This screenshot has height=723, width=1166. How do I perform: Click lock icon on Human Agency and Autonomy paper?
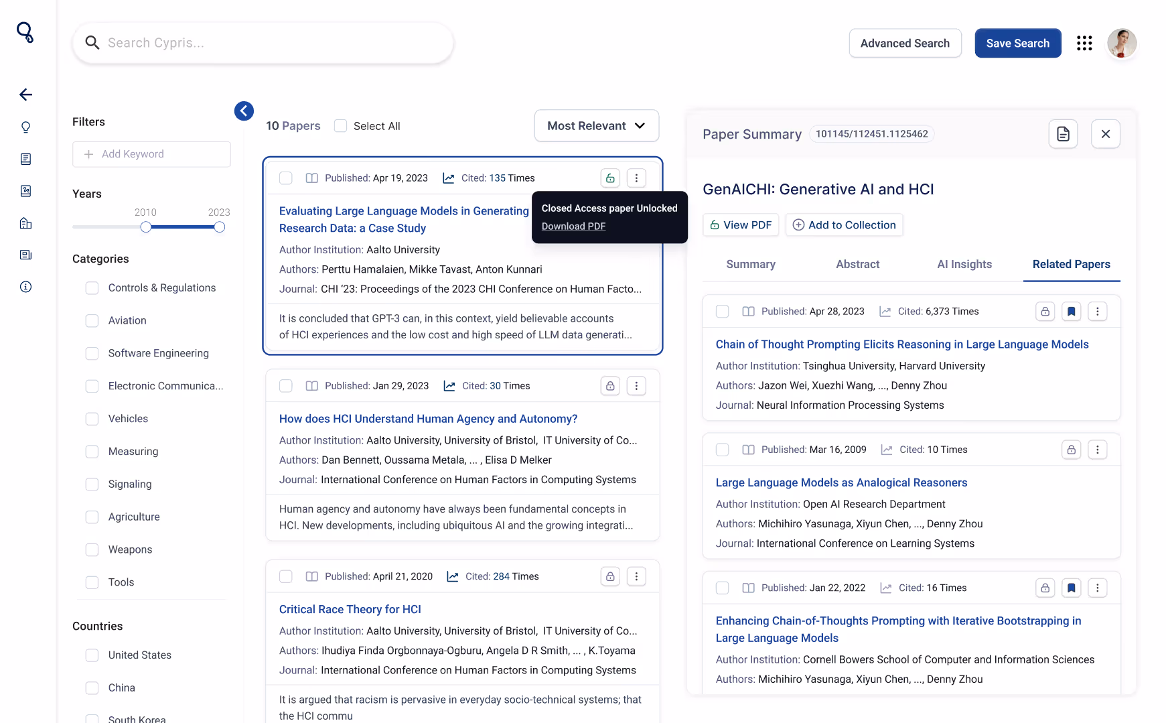[x=610, y=386]
